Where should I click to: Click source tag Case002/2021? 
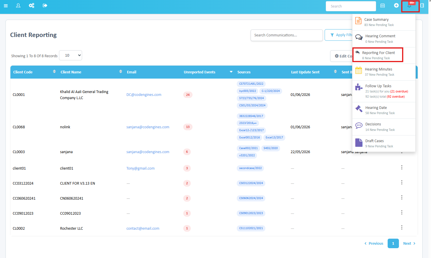(x=248, y=148)
